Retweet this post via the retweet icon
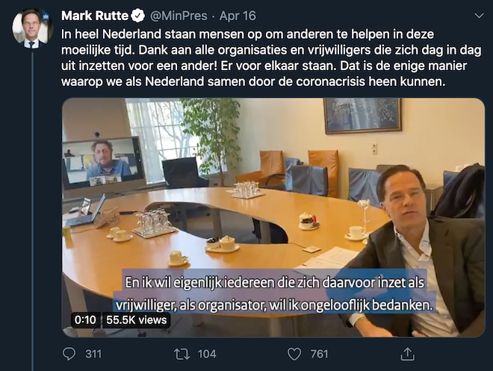 tap(182, 355)
